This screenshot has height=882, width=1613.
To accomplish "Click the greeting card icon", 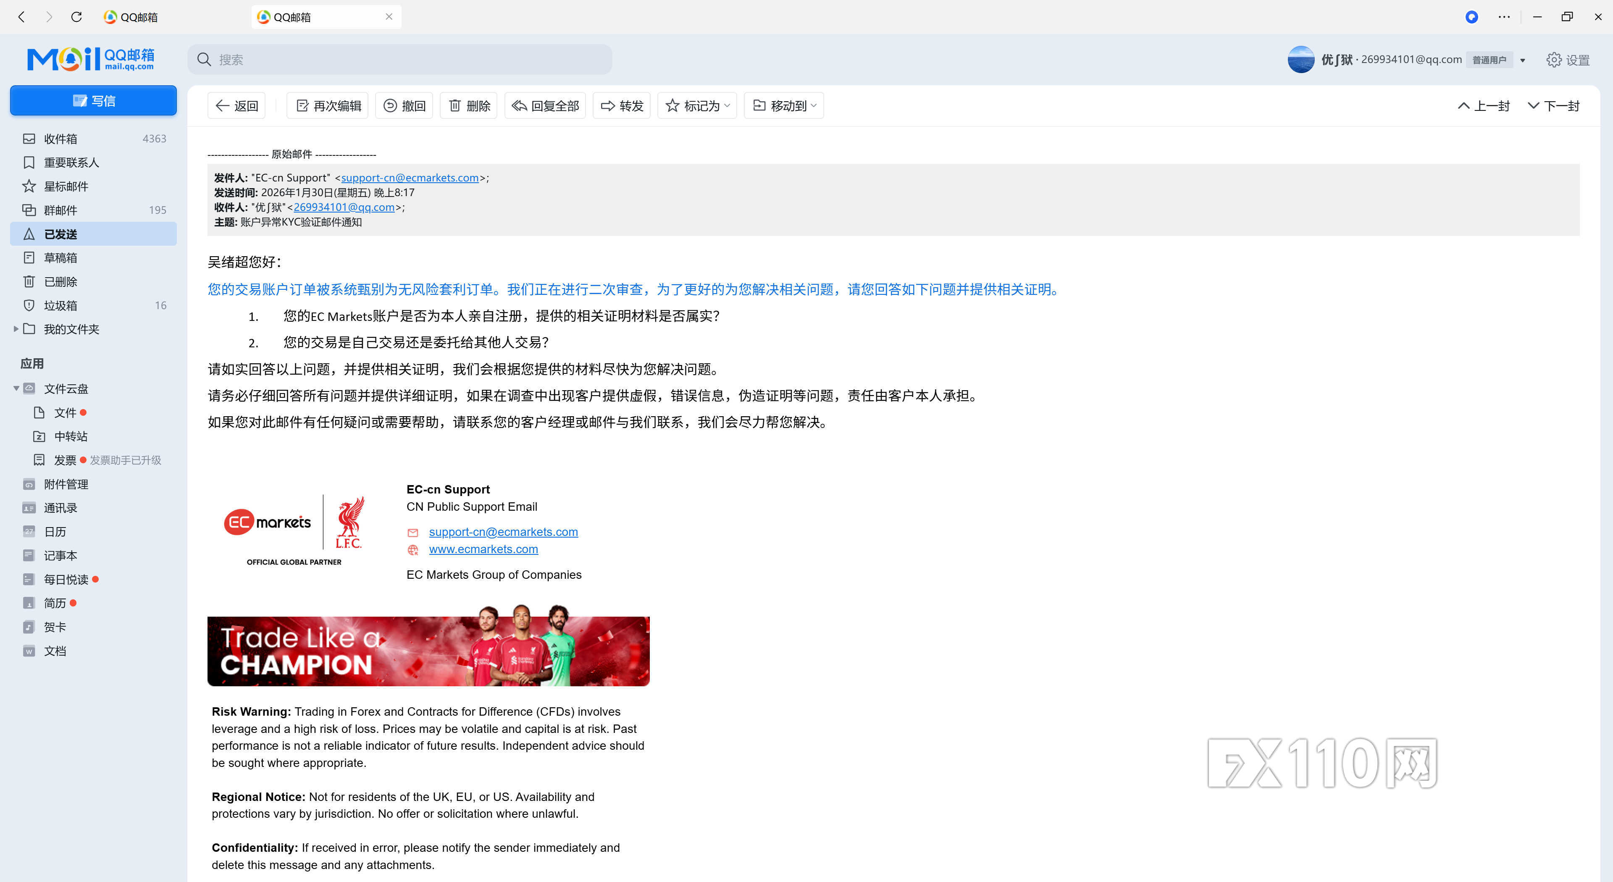I will pyautogui.click(x=29, y=627).
